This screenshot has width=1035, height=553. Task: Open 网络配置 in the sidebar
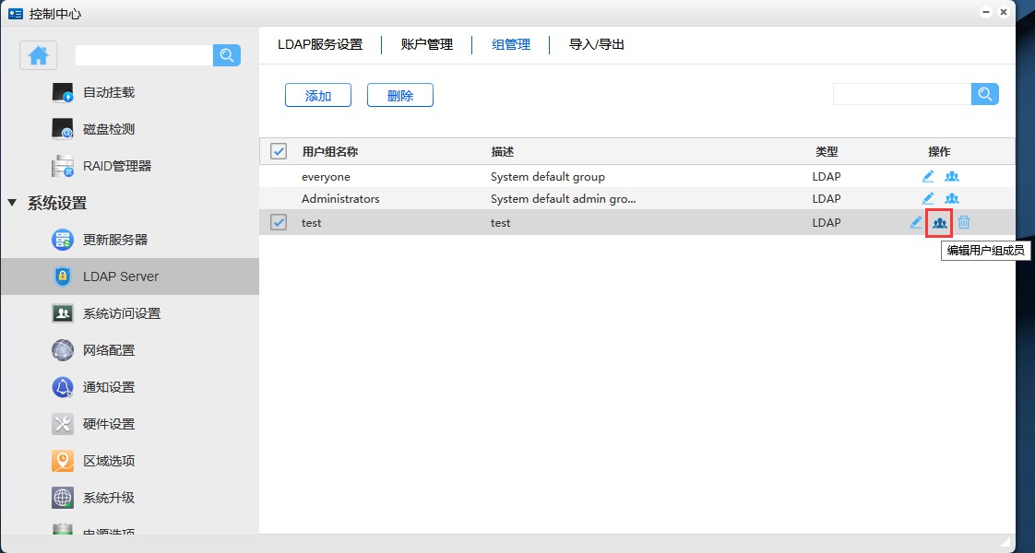108,350
